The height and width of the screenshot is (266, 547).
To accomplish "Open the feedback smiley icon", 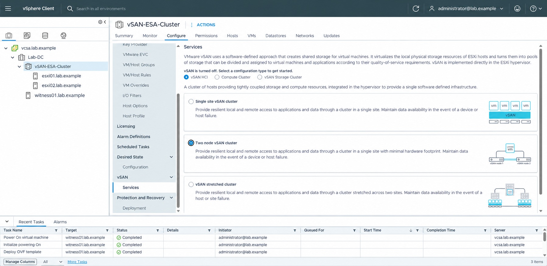I will (x=517, y=9).
